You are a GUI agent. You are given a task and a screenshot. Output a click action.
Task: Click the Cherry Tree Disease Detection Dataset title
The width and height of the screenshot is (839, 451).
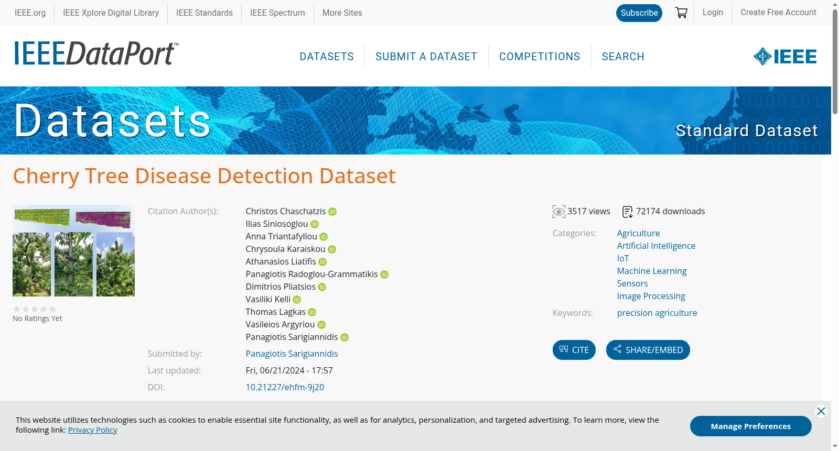pyautogui.click(x=204, y=176)
